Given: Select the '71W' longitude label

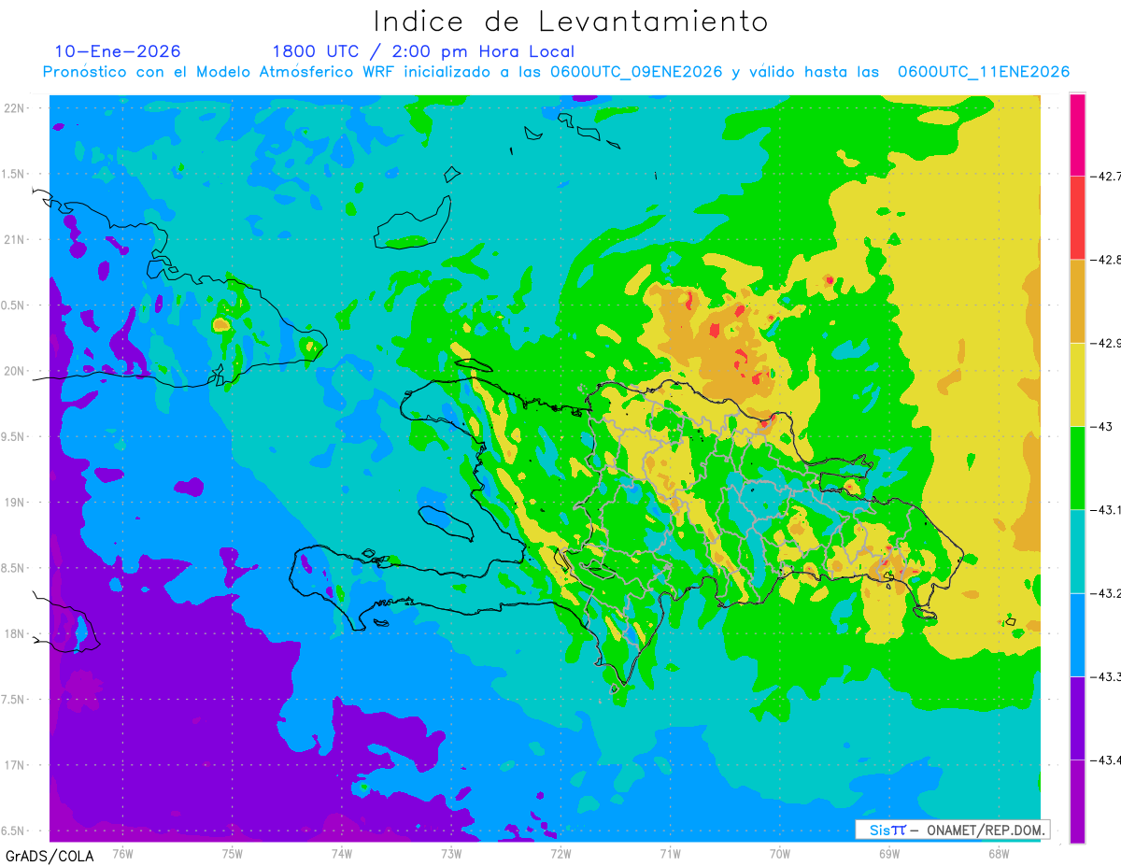Looking at the screenshot, I should (x=670, y=853).
